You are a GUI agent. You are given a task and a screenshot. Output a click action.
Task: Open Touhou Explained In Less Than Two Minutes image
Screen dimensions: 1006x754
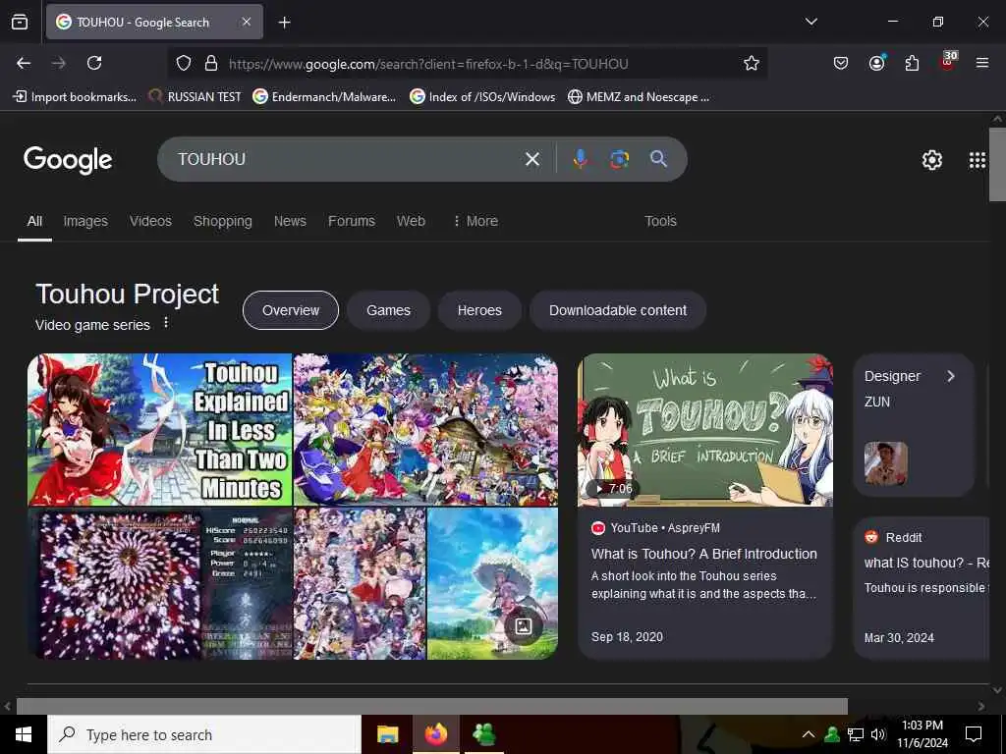coord(160,430)
